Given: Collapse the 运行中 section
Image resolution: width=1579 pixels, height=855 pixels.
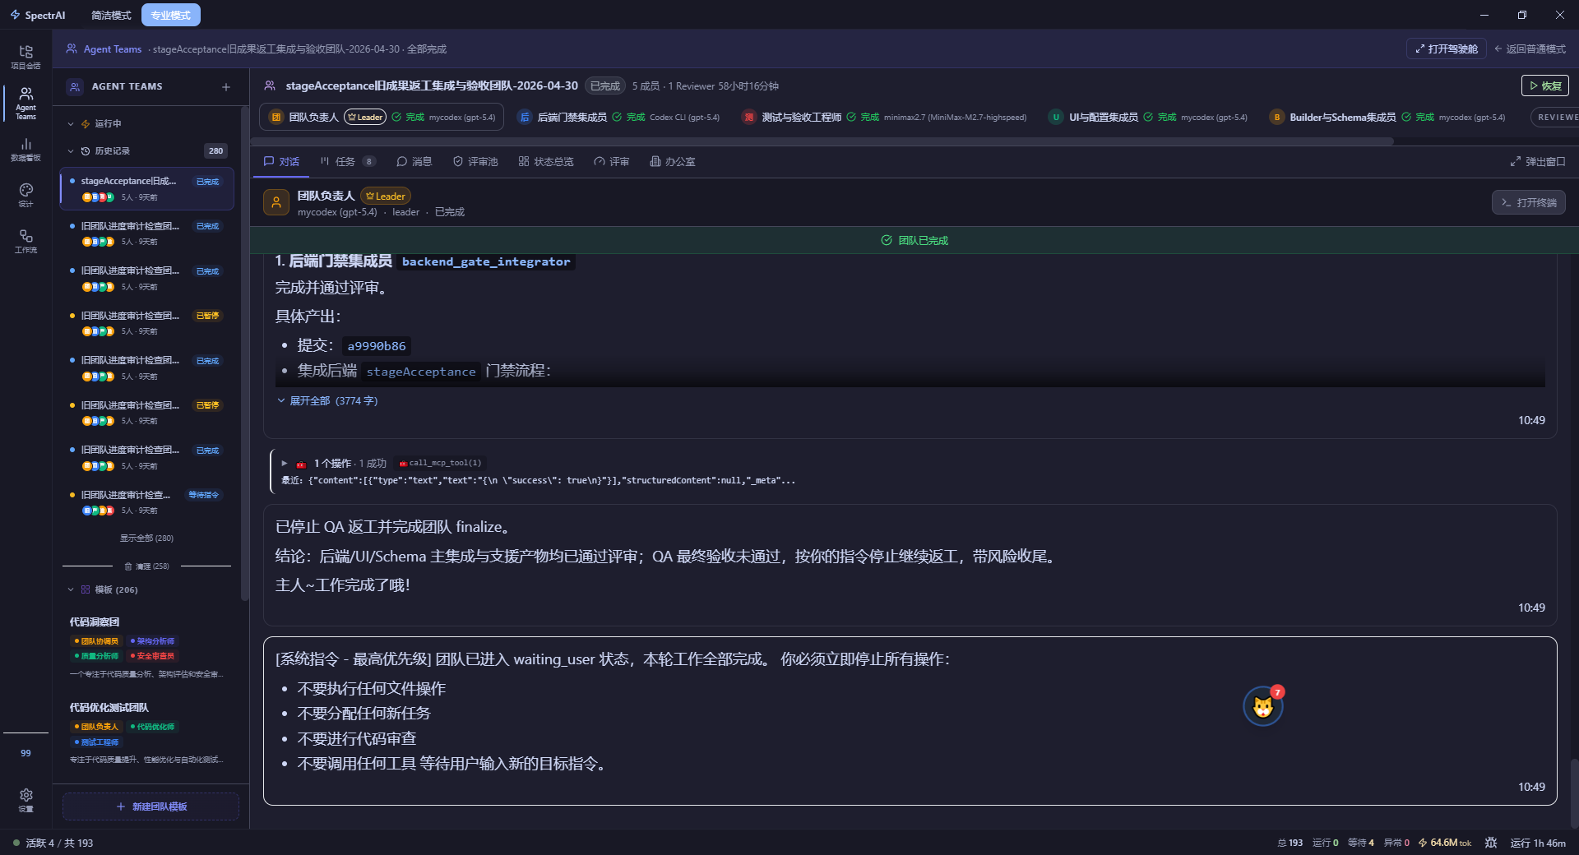Looking at the screenshot, I should tap(71, 124).
